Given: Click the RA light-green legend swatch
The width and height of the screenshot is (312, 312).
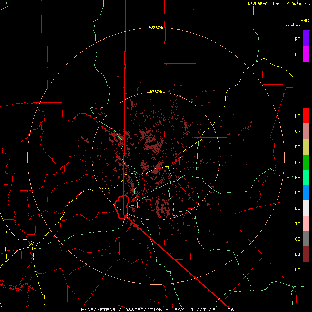Looking at the screenshot, I should (306, 177).
